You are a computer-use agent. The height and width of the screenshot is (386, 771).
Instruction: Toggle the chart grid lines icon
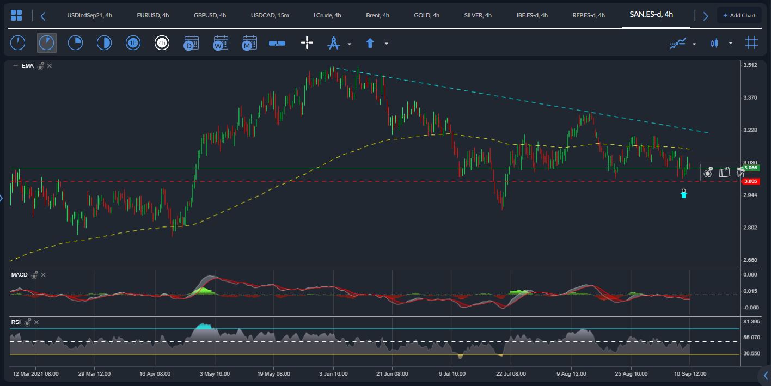click(751, 43)
